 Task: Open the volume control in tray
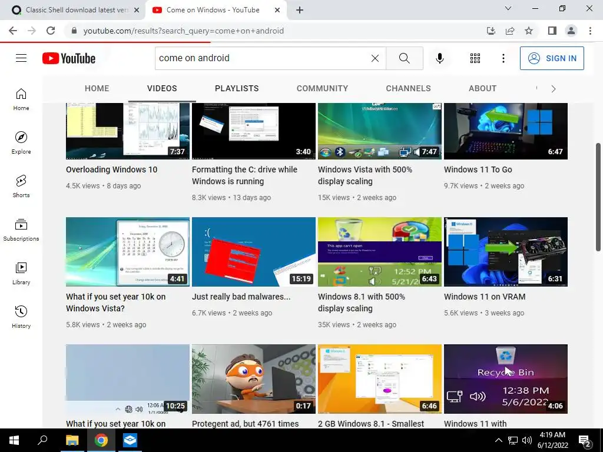click(x=527, y=440)
